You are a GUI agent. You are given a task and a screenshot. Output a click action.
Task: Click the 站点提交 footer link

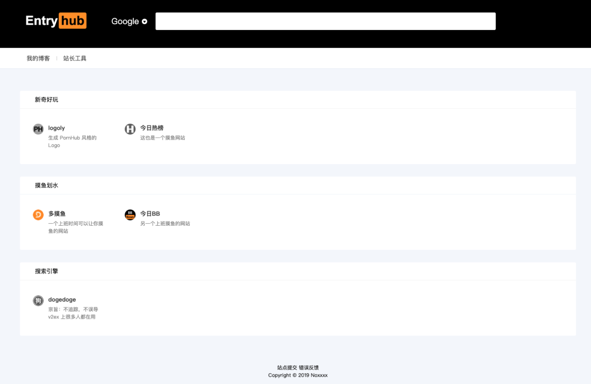(x=287, y=368)
